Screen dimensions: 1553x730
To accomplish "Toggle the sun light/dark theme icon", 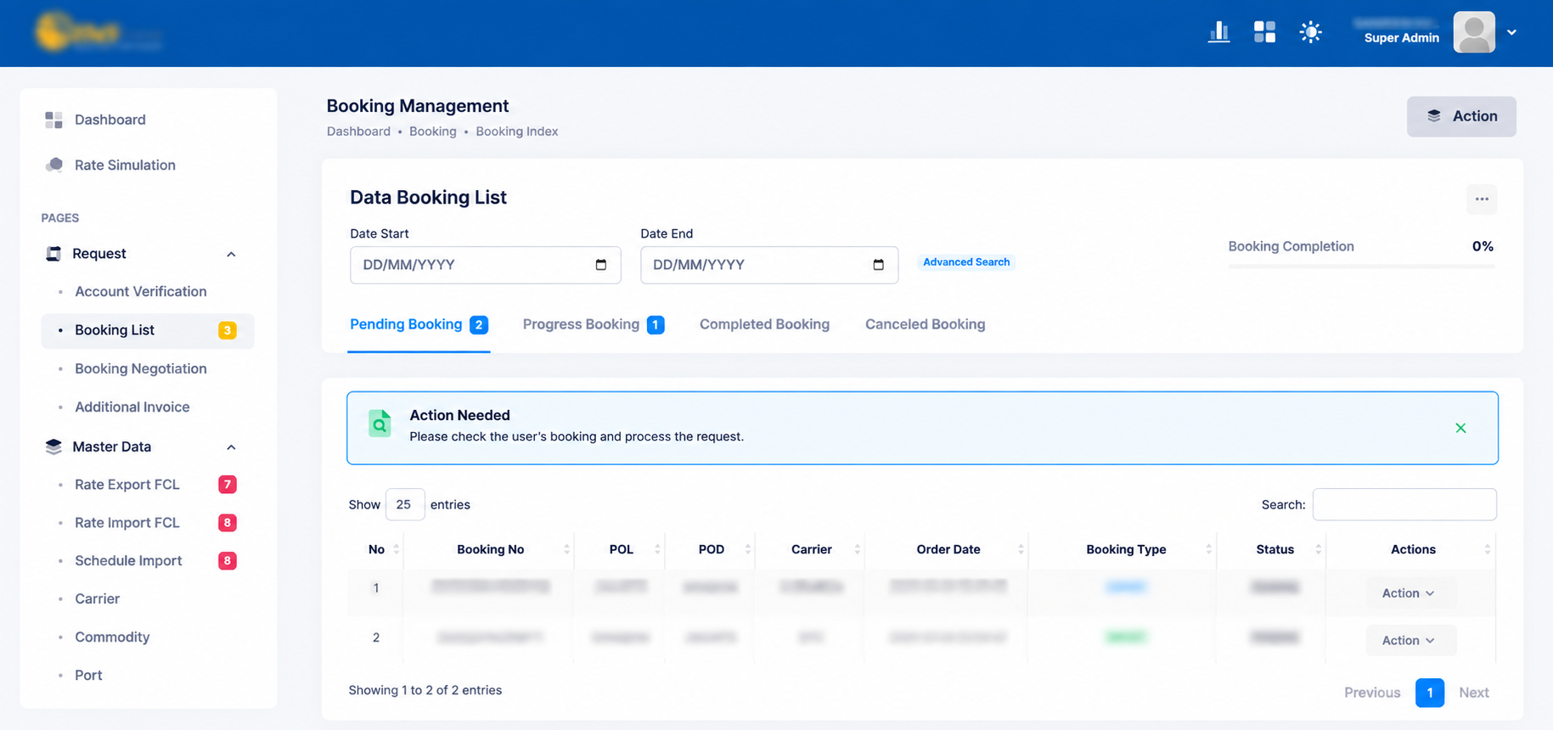I will 1310,32.
